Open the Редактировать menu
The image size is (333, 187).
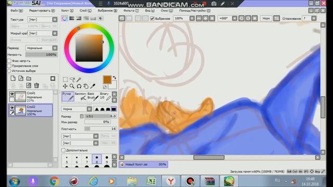pyautogui.click(x=42, y=10)
